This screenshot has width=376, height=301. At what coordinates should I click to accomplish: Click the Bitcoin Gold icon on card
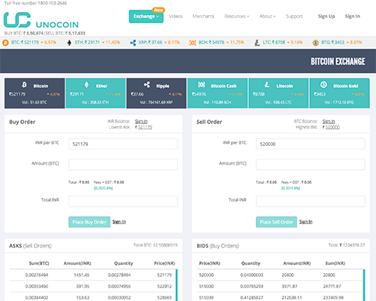click(323, 84)
